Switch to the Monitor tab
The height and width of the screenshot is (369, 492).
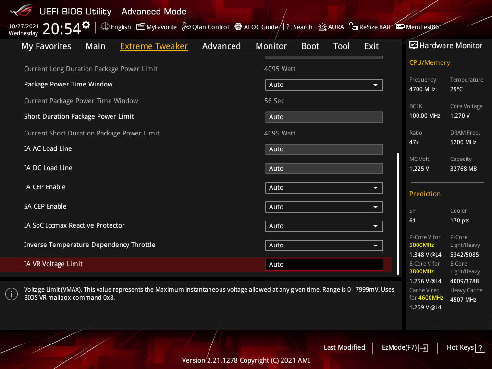point(271,46)
